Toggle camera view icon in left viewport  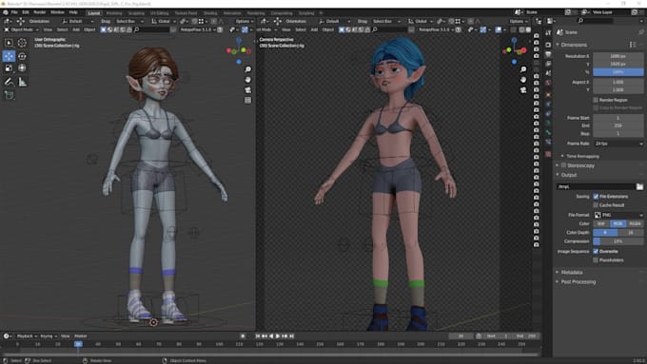click(x=247, y=90)
